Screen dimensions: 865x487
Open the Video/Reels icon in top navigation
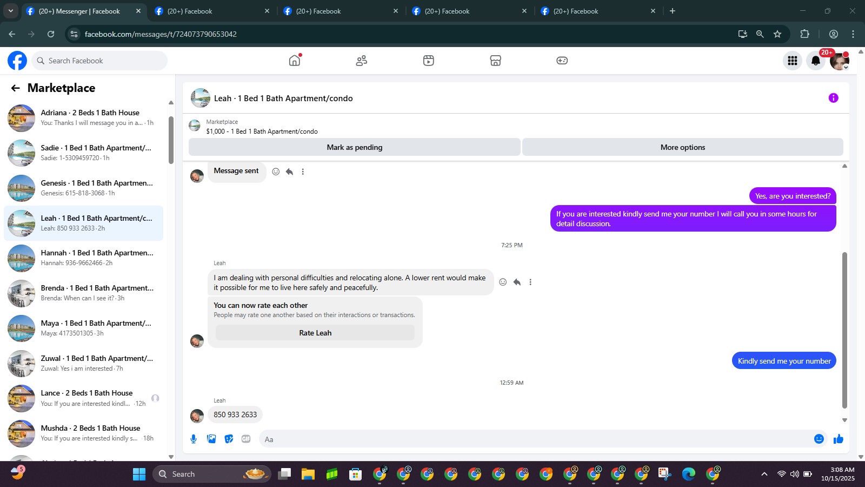pos(429,61)
